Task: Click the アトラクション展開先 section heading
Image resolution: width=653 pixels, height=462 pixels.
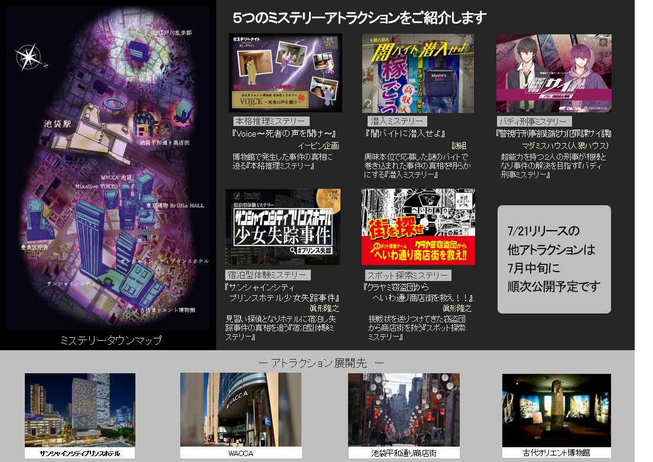Action: point(321,363)
